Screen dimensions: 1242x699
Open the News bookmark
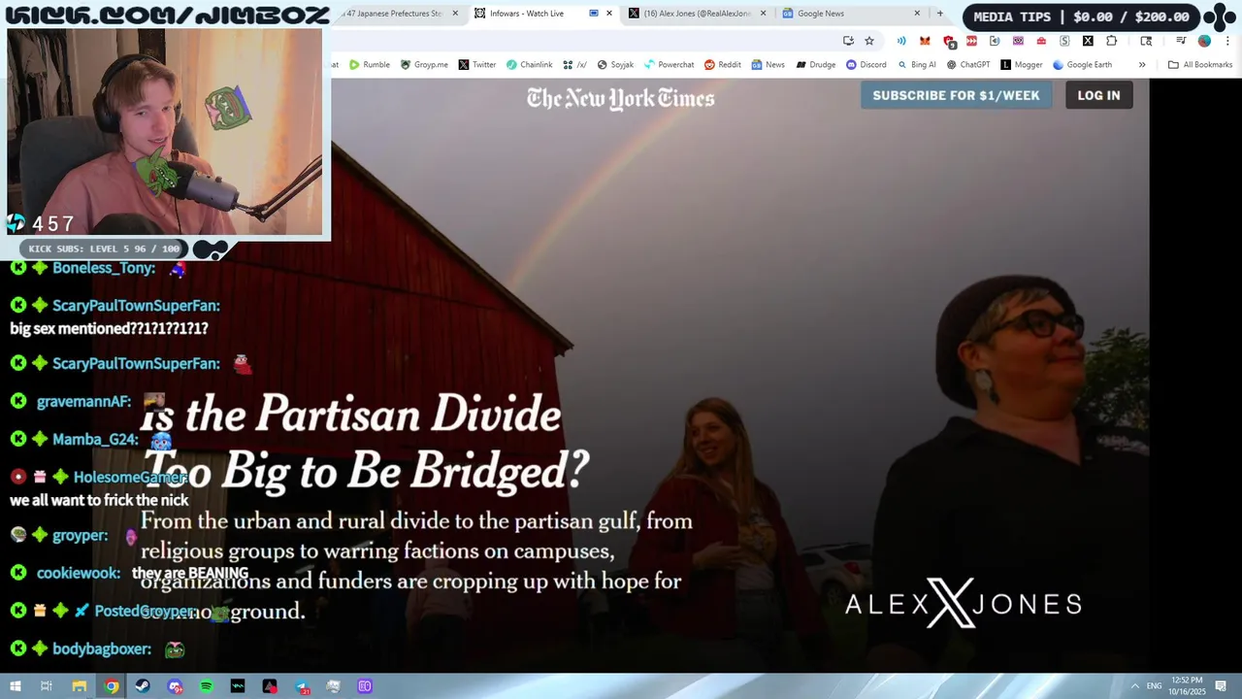(x=768, y=65)
